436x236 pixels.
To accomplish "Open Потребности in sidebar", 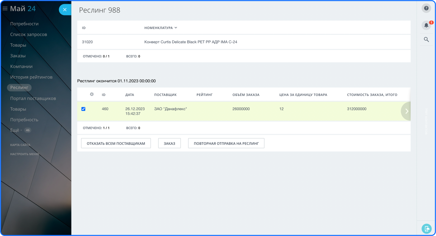I will click(24, 24).
